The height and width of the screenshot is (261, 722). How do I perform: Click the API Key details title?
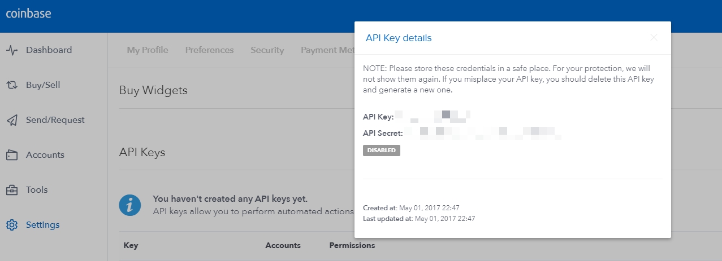(x=399, y=38)
